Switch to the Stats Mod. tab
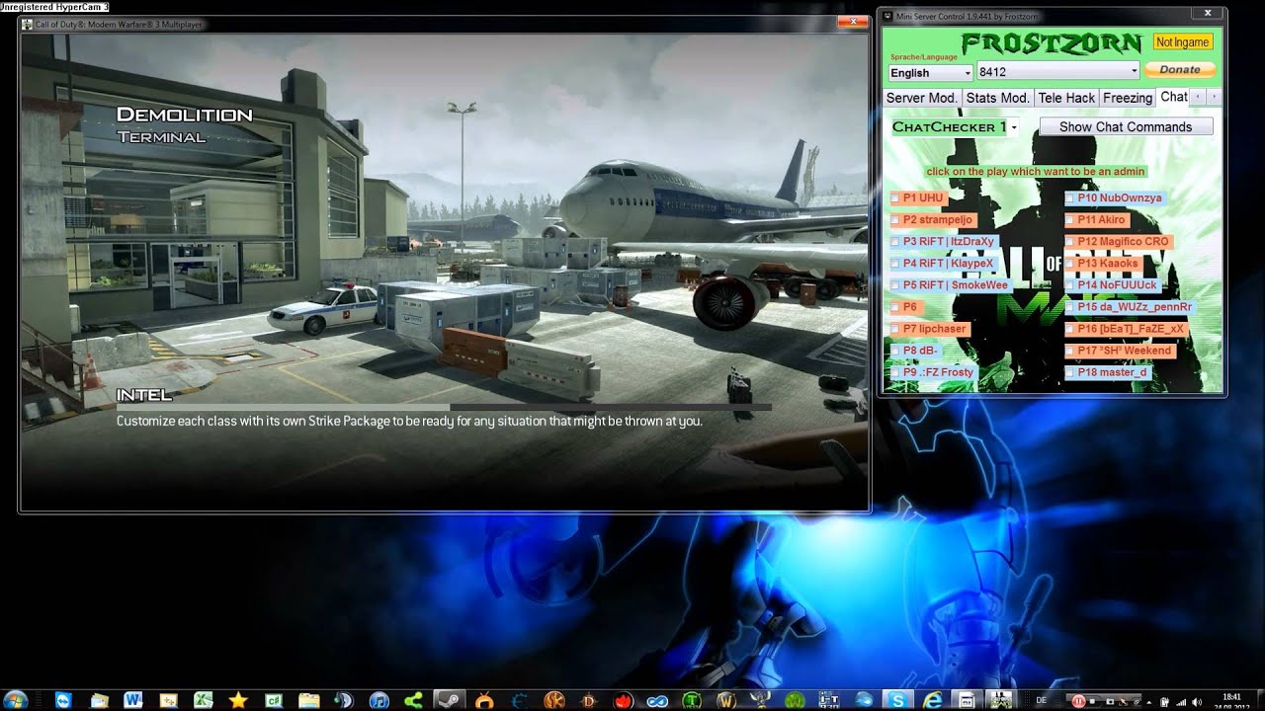Screen dimensions: 1265x711 pyautogui.click(x=997, y=98)
